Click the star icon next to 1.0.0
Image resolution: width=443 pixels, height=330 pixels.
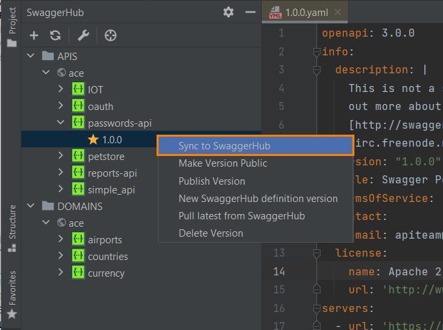click(x=93, y=139)
